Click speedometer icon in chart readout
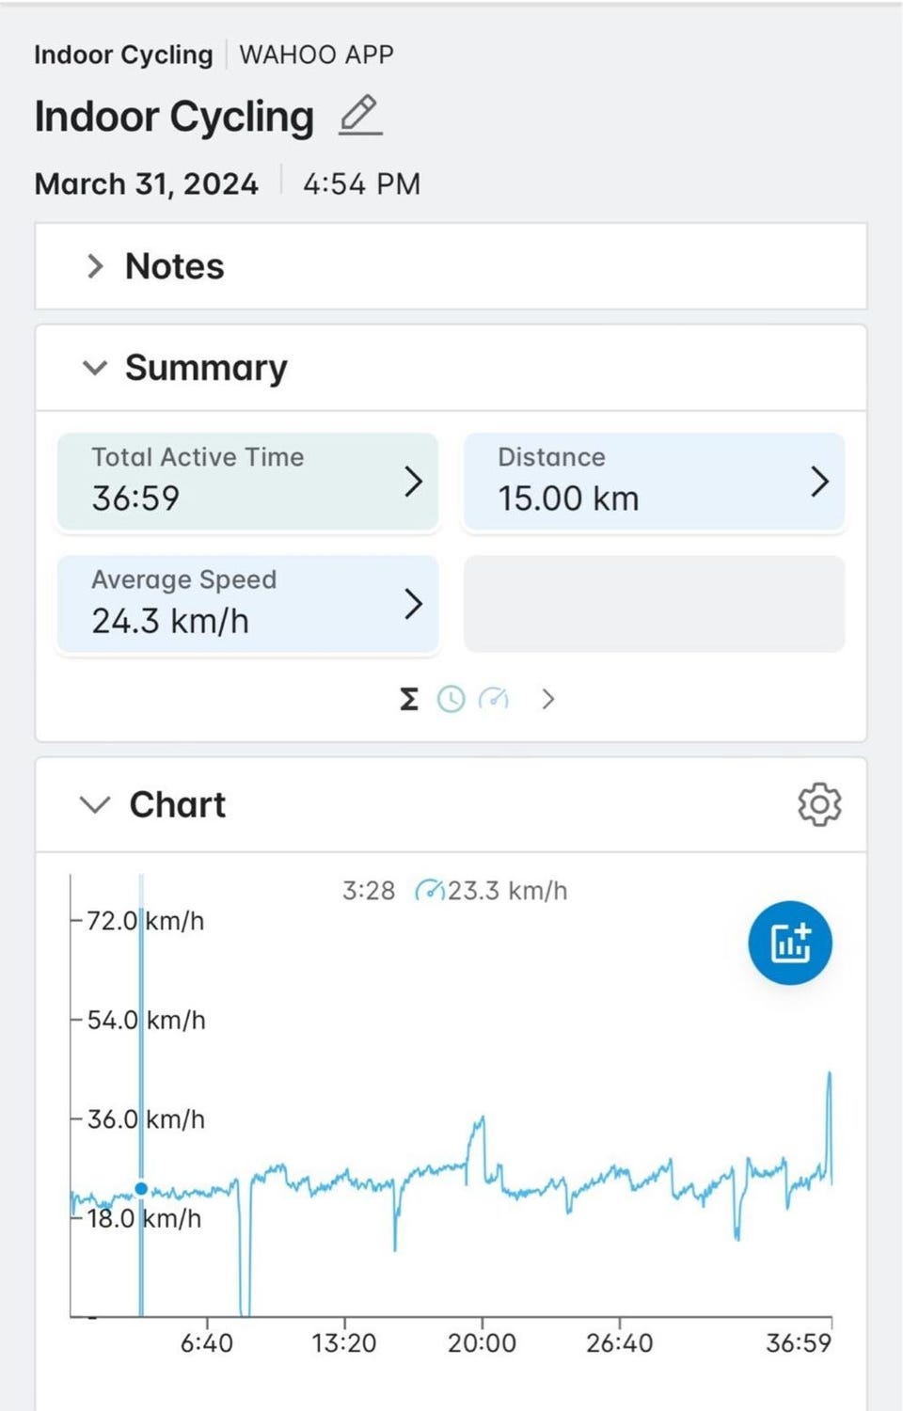903x1411 pixels. (429, 890)
